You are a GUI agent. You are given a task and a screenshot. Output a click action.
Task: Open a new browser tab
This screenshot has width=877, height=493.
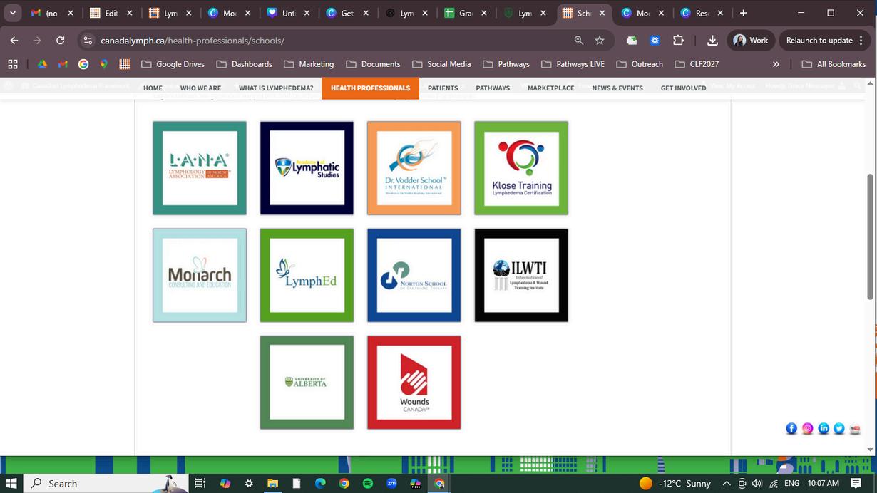tap(743, 13)
